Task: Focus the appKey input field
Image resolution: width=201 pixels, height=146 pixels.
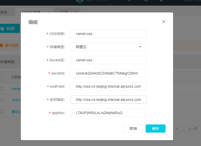Action: (109, 113)
